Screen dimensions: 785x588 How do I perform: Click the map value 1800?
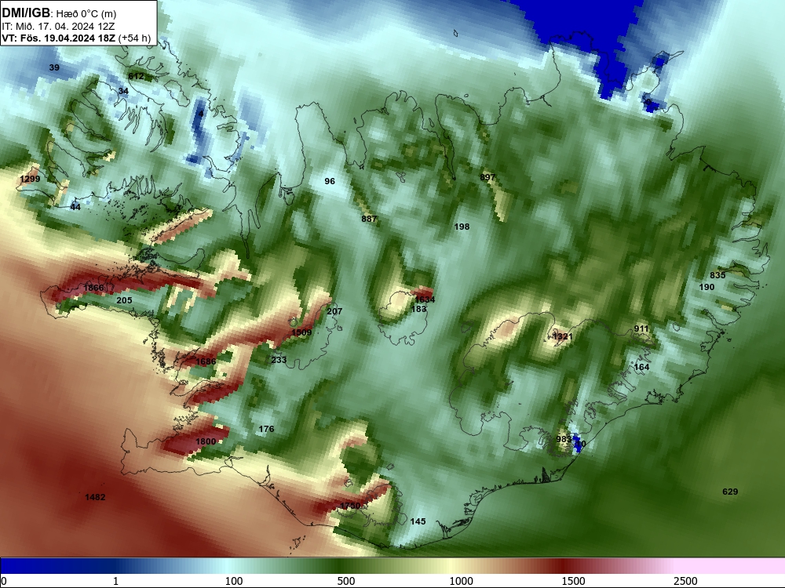pyautogui.click(x=206, y=441)
